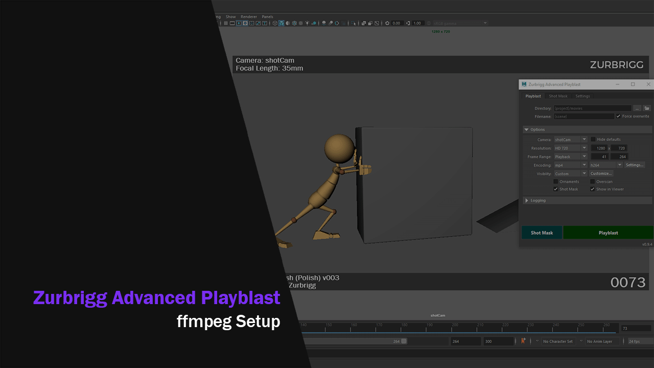This screenshot has width=654, height=368.
Task: Switch to the Shot Mask tab
Action: pyautogui.click(x=558, y=96)
